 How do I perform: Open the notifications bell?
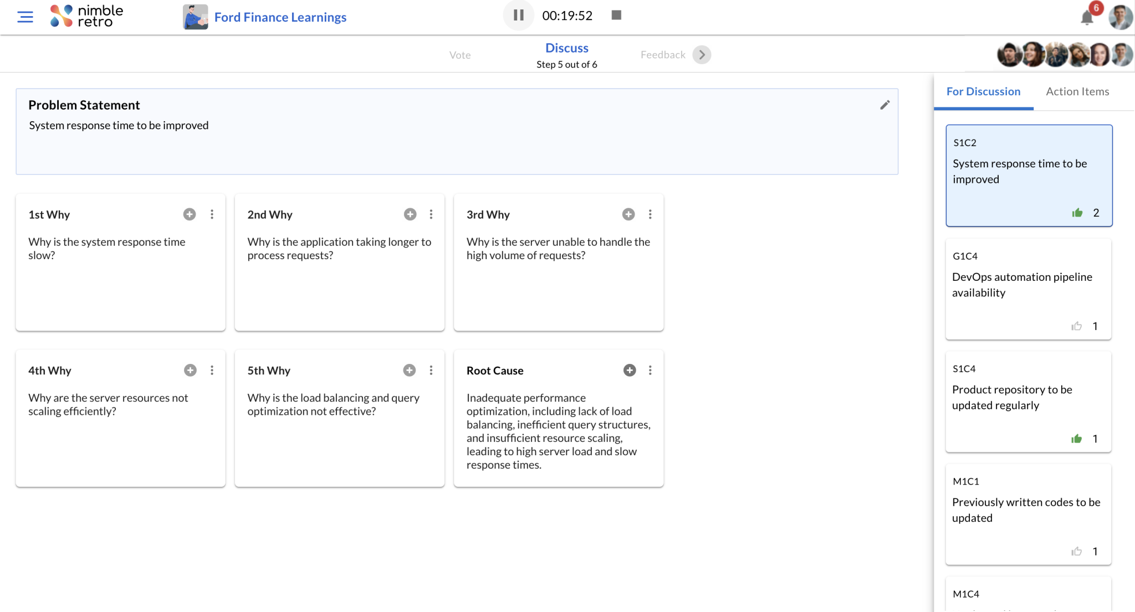(1087, 18)
